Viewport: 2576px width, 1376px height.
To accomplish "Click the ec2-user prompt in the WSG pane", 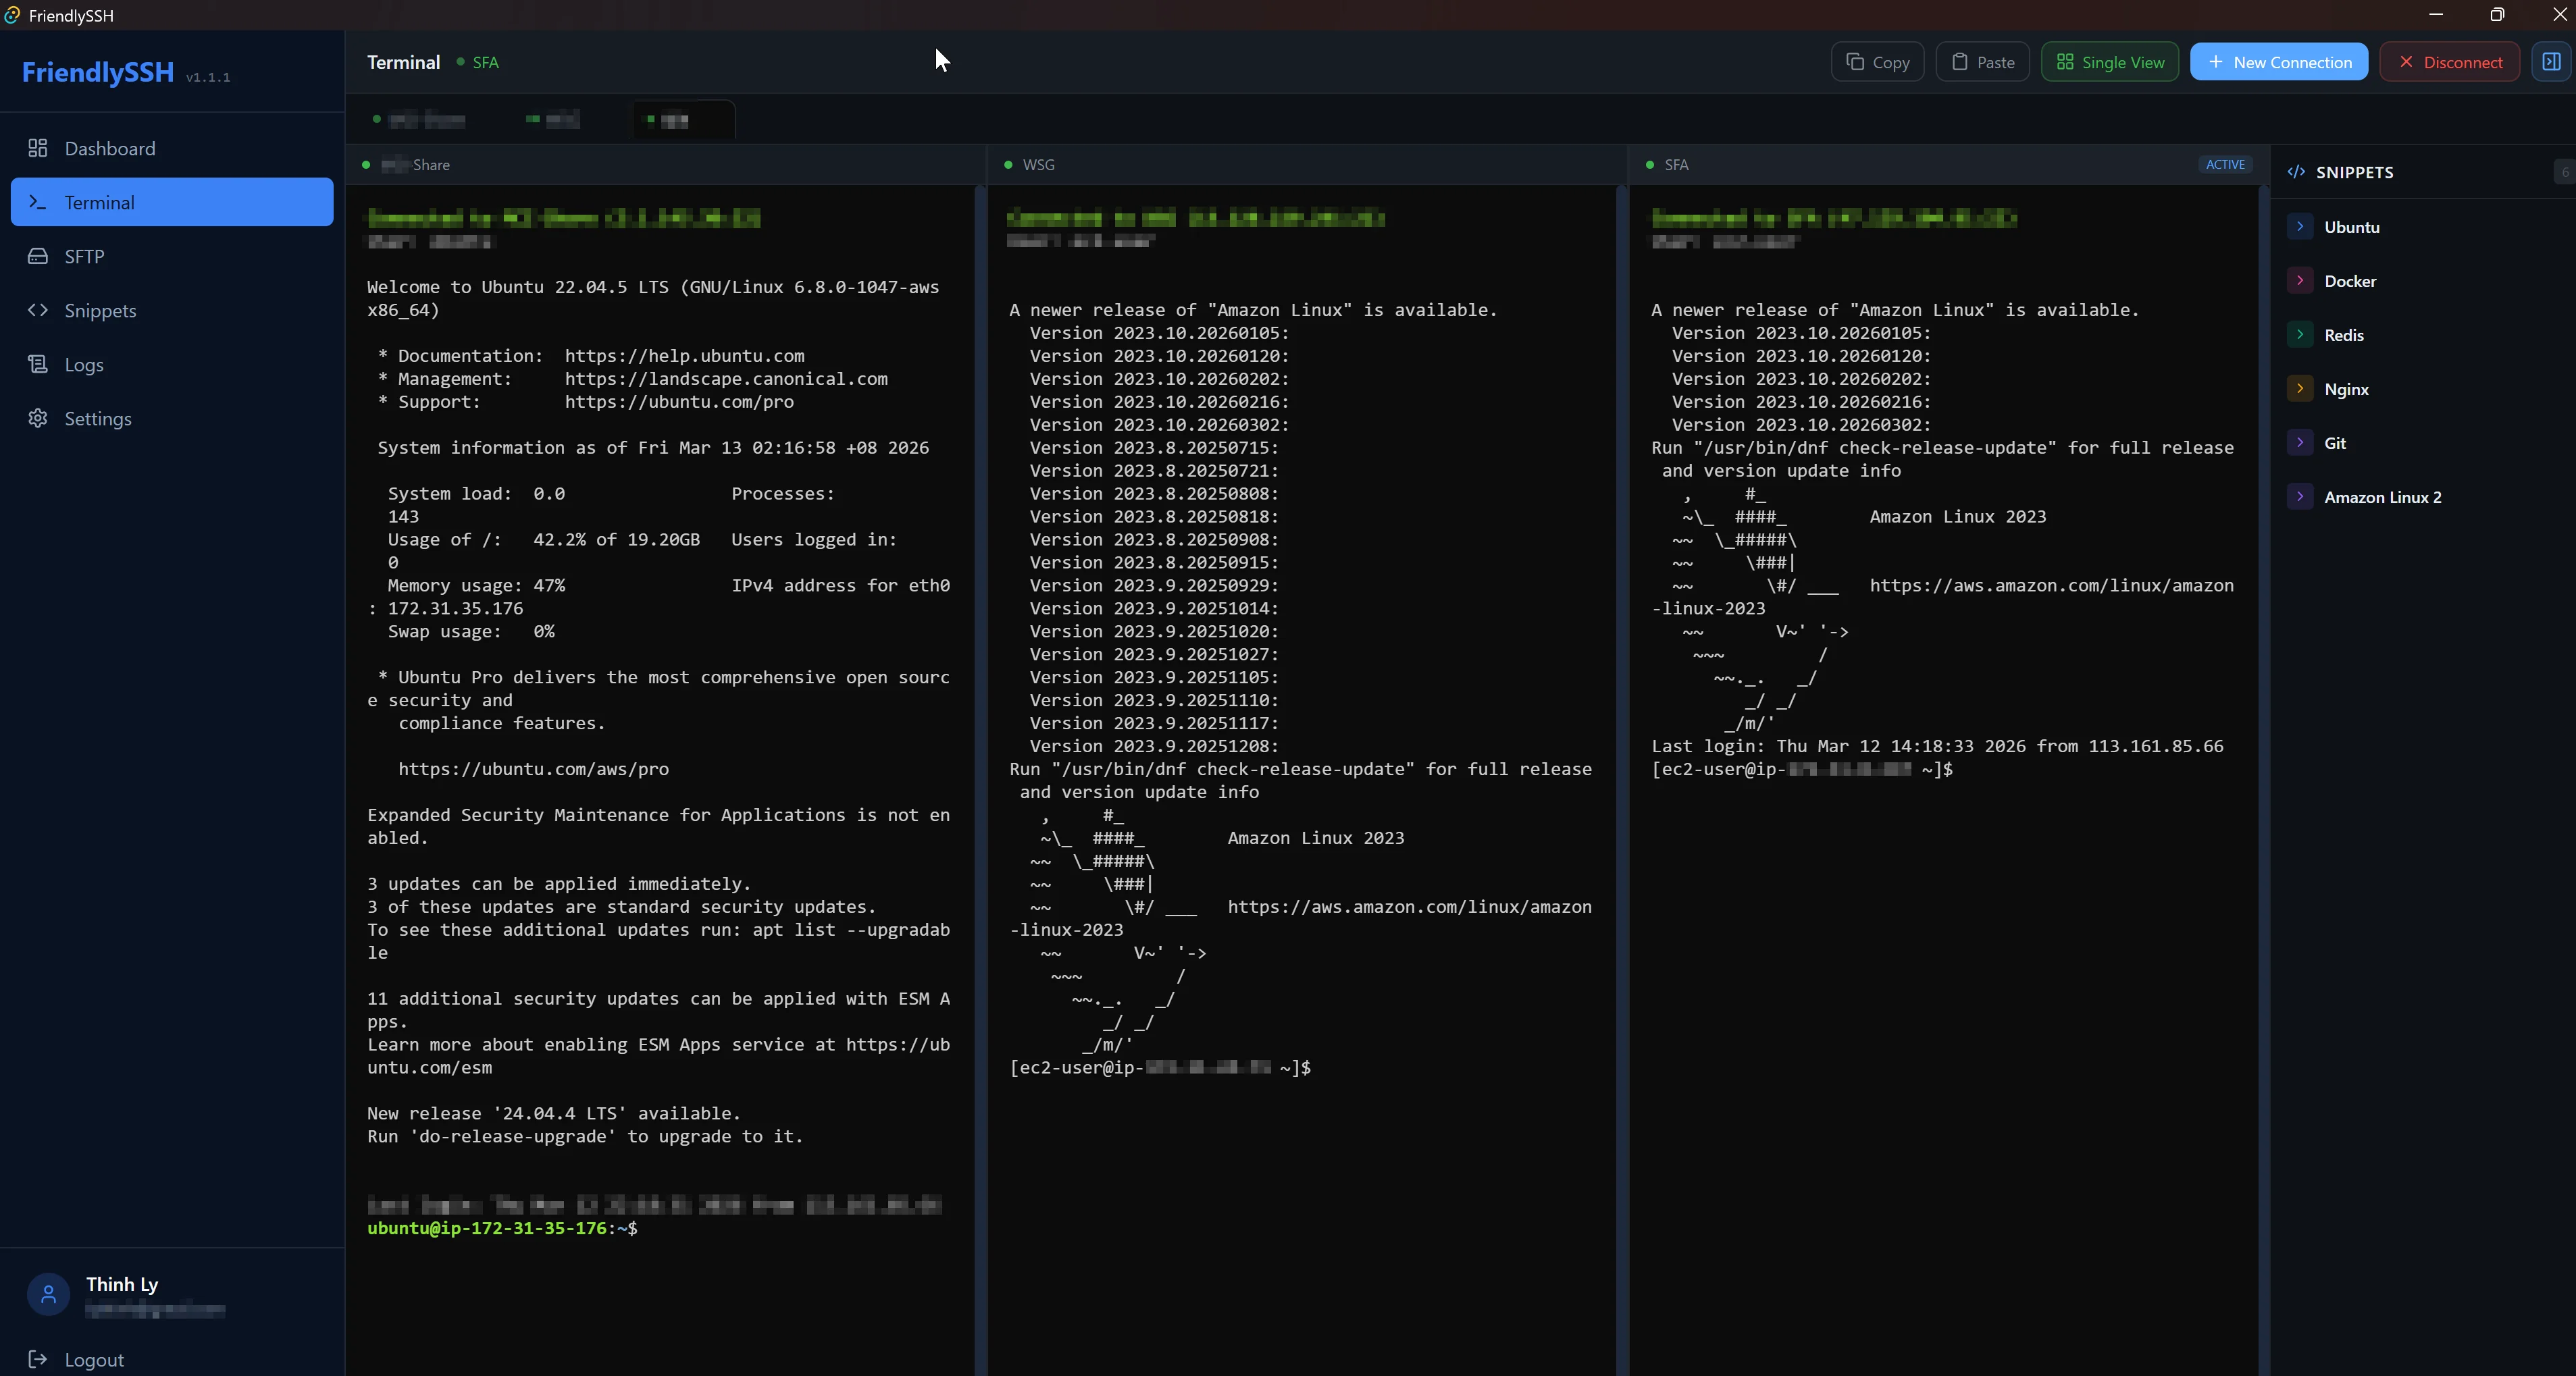I will tap(1160, 1067).
